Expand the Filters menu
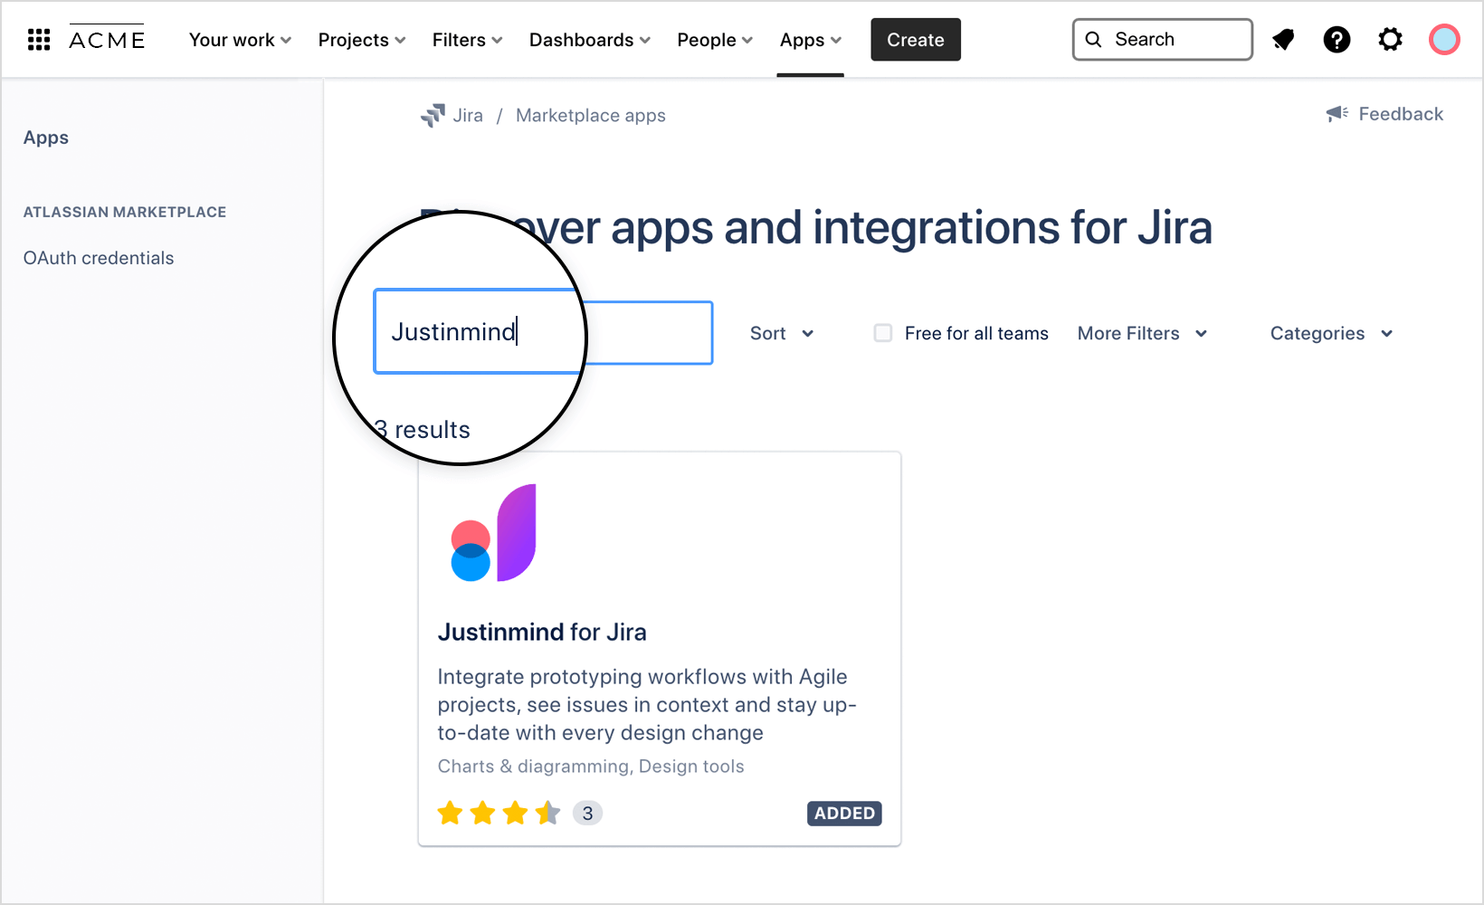The height and width of the screenshot is (905, 1484). [x=467, y=40]
